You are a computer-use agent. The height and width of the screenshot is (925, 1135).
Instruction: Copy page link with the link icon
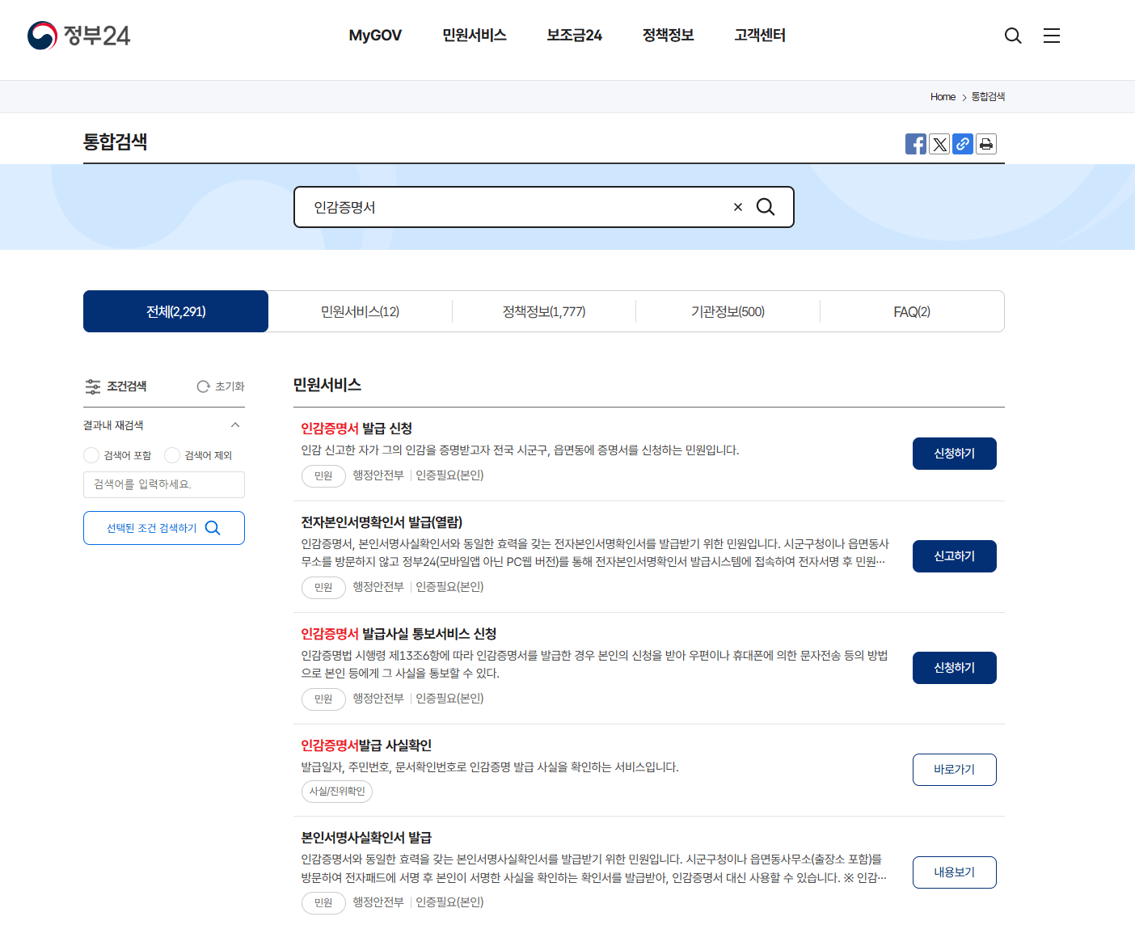pos(963,144)
